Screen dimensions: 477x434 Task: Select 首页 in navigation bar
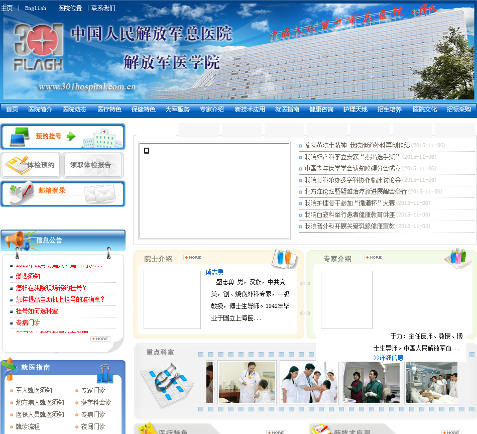click(x=12, y=110)
